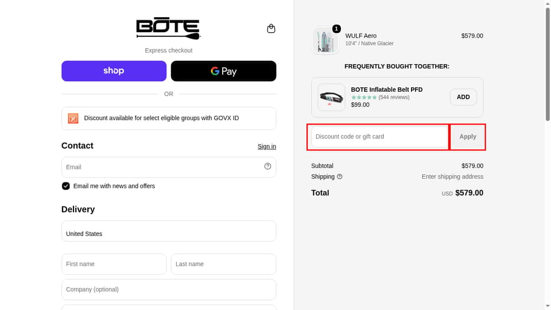551x310 pixels.
Task: Click the Shipping info question mark icon
Action: [x=339, y=177]
